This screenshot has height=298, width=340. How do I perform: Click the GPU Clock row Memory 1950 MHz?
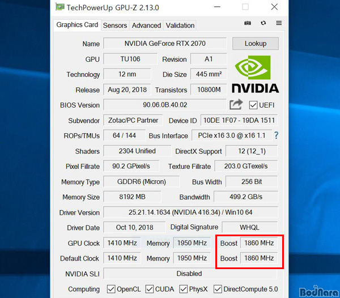pyautogui.click(x=192, y=242)
